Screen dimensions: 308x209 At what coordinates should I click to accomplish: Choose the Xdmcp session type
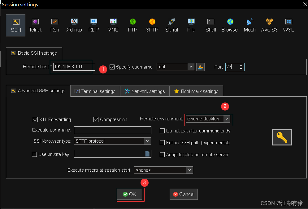(74, 25)
